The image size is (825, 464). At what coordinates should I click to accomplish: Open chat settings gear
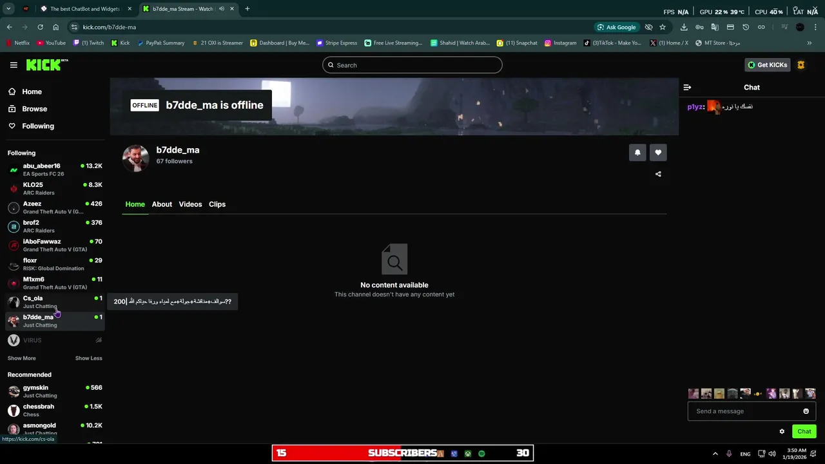tap(782, 432)
